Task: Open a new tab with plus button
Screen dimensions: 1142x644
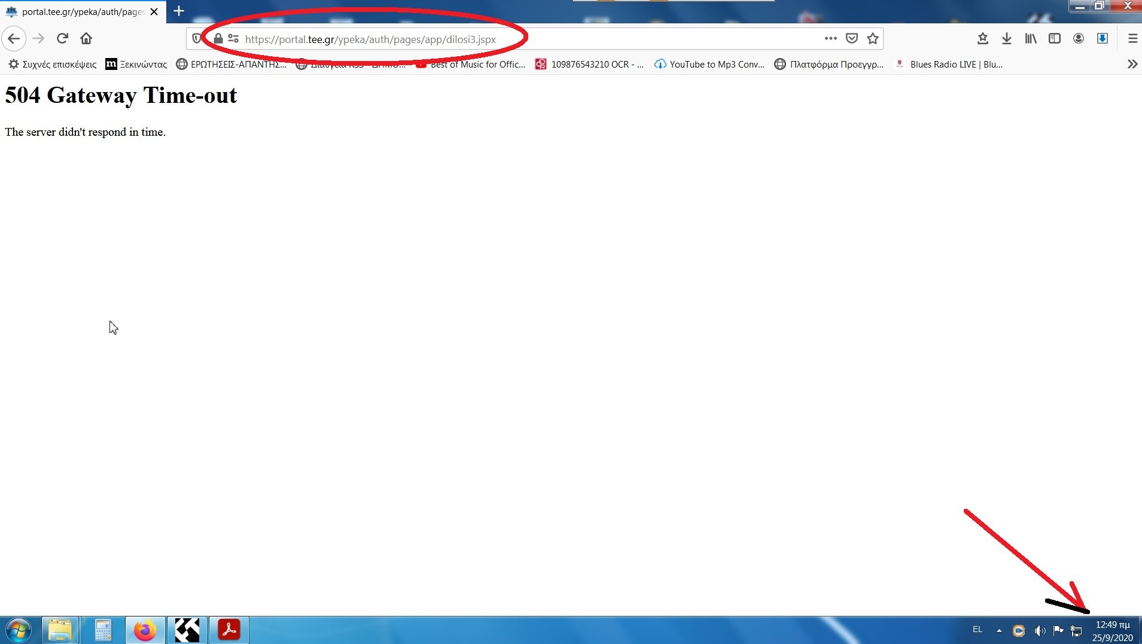Action: coord(178,11)
